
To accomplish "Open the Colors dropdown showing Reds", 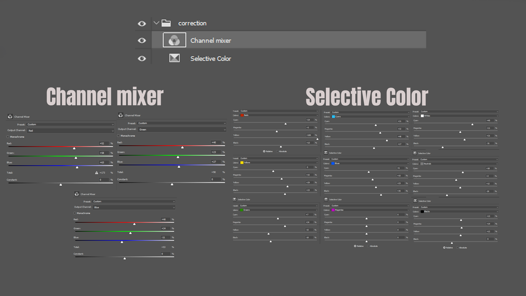I will click(275, 115).
